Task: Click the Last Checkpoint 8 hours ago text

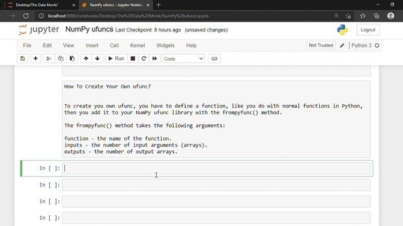Action: [x=148, y=30]
